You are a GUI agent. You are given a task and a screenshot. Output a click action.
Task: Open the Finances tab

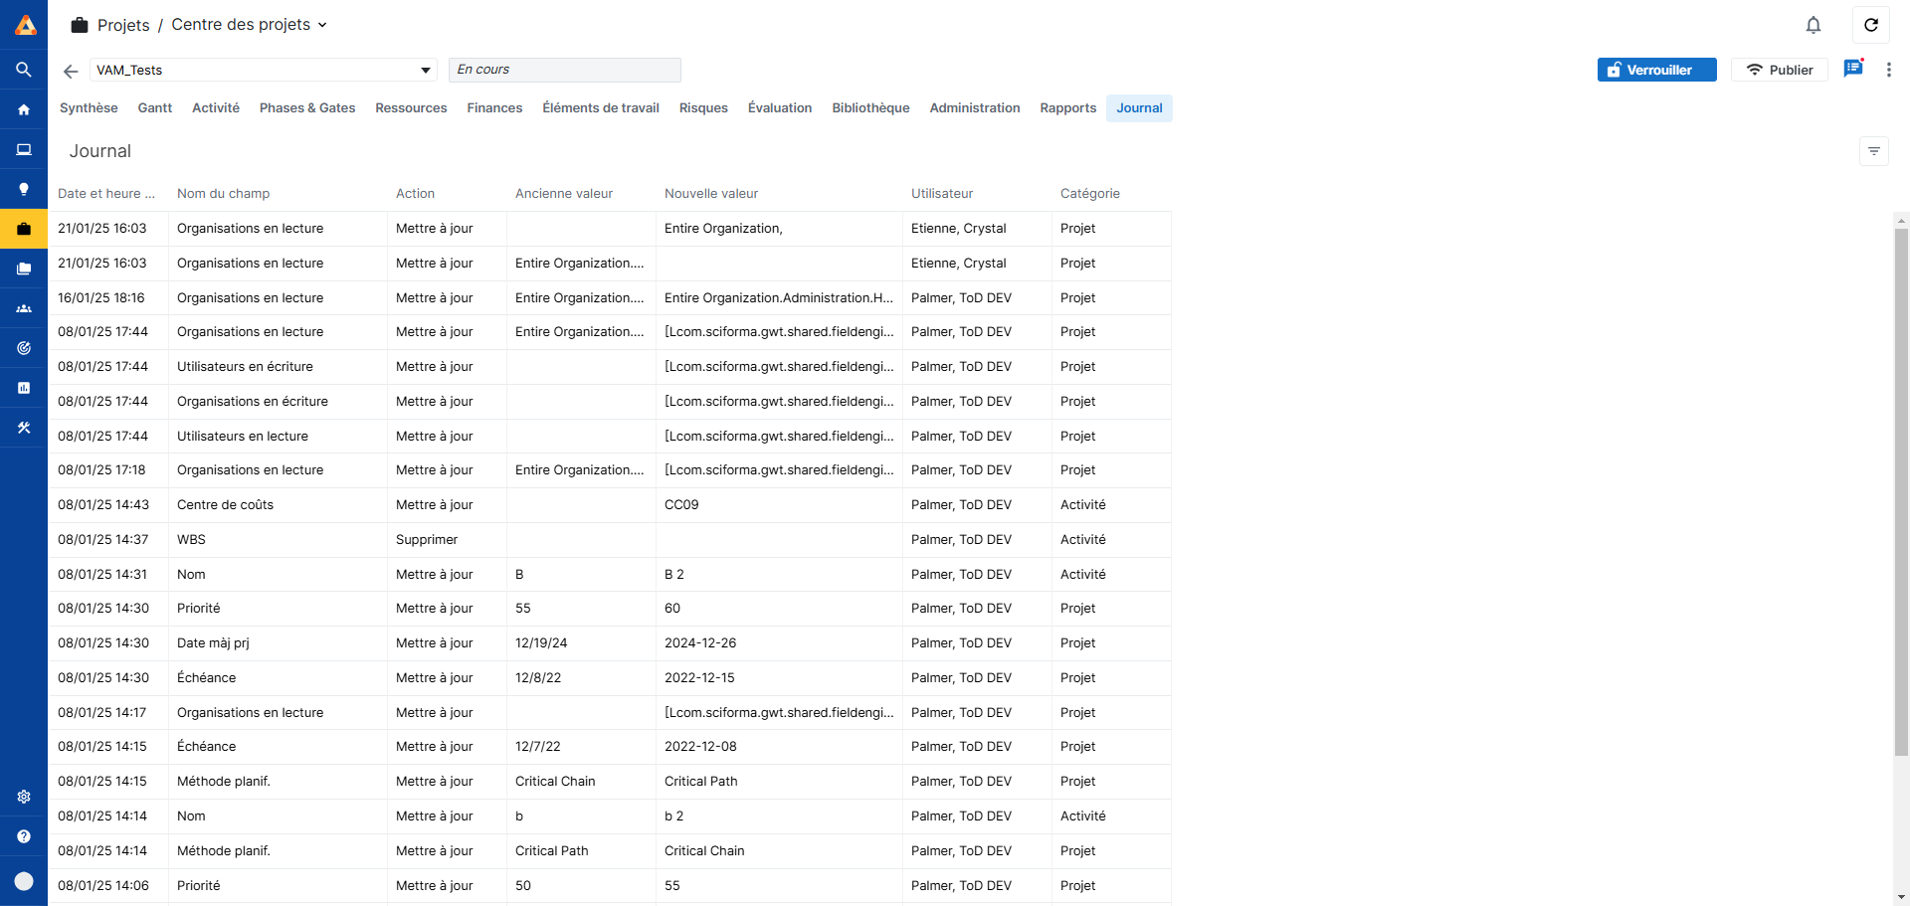click(494, 108)
